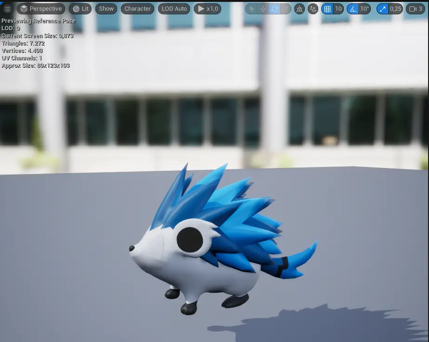Open the Show menu
Screen dimensions: 429x342
point(106,9)
